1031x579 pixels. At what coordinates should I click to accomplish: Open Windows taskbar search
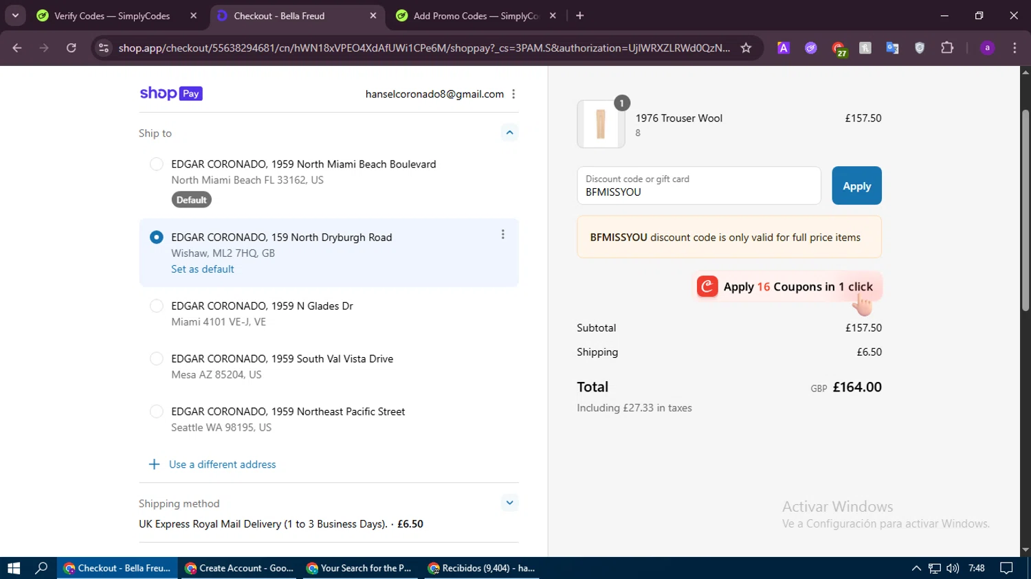tap(41, 568)
